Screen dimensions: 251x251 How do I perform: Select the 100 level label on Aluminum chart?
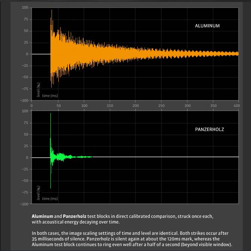click(x=25, y=8)
